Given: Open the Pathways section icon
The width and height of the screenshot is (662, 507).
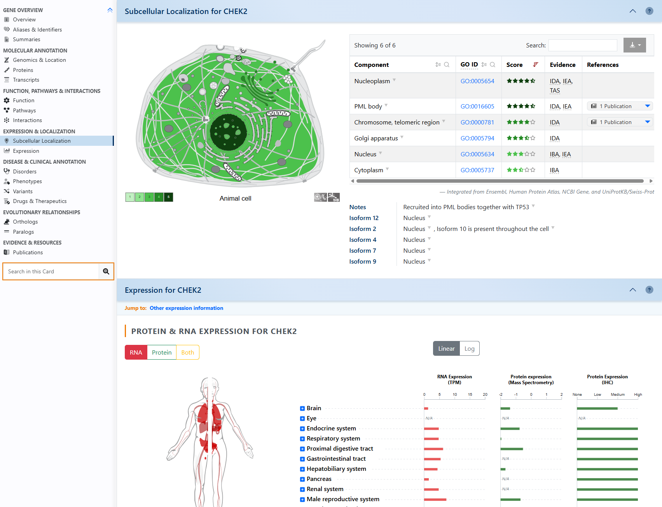Looking at the screenshot, I should (x=7, y=110).
